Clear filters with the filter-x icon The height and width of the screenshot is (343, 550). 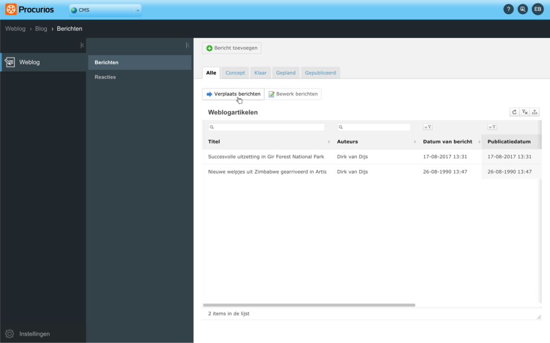click(x=525, y=112)
